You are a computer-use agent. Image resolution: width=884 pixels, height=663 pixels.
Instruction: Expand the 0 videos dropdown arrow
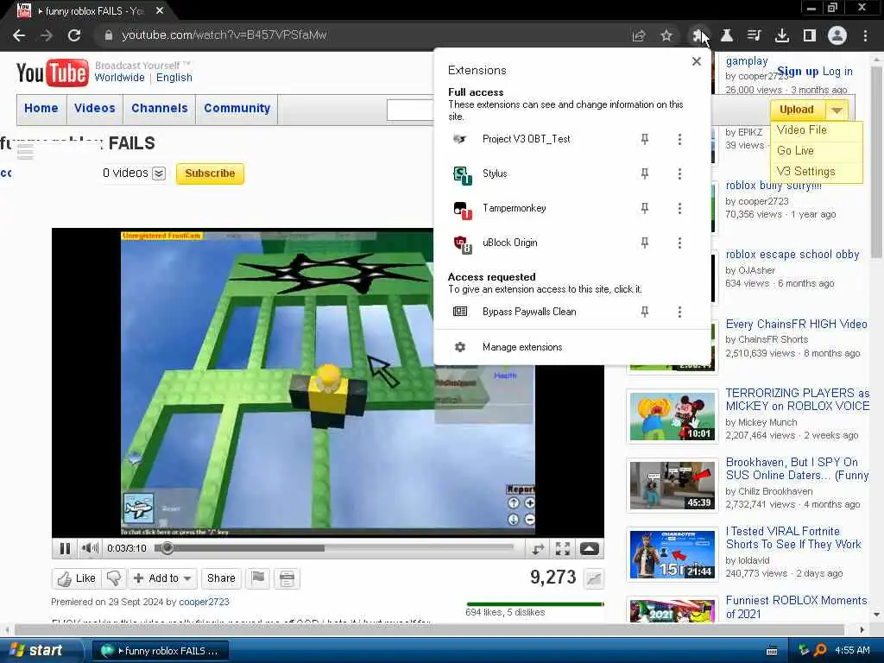coord(159,174)
